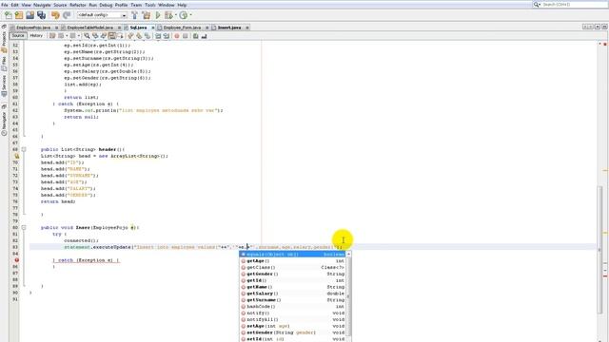Click the Undo arrow icon
Screen dimensions: 609x342
pos(55,15)
